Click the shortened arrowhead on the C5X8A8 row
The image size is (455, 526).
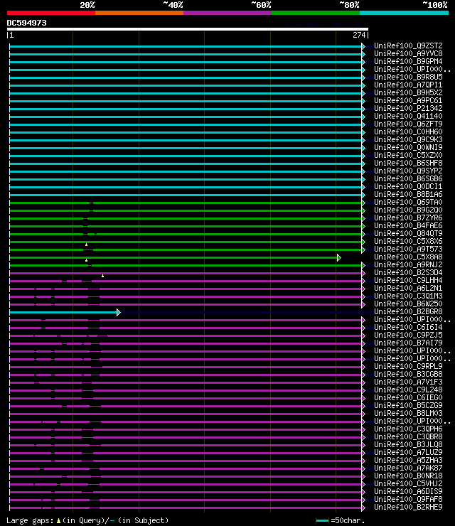pos(339,257)
